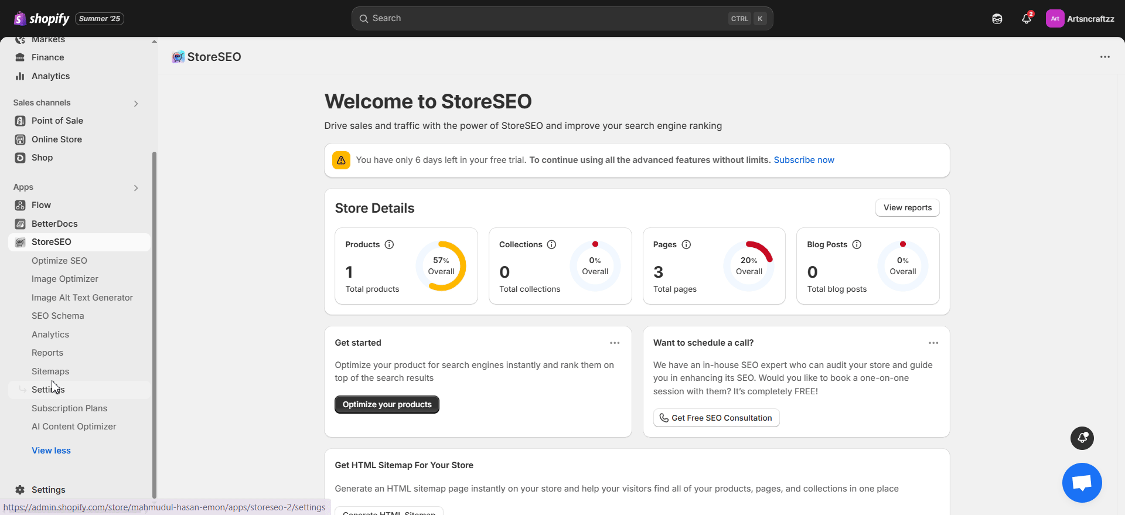This screenshot has width=1125, height=515.
Task: Click Subscribe now link
Action: (804, 160)
